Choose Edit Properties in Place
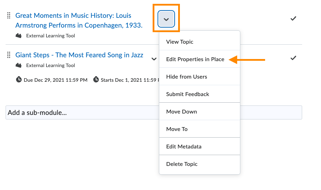321x190 pixels. (195, 59)
